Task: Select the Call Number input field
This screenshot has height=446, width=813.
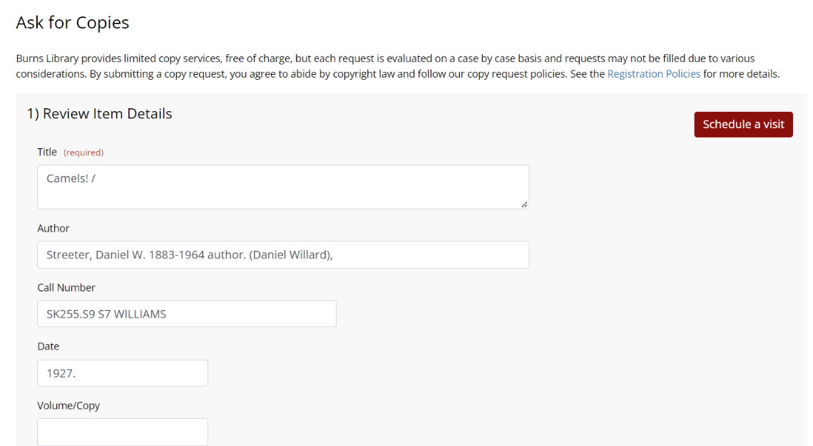Action: 187,314
